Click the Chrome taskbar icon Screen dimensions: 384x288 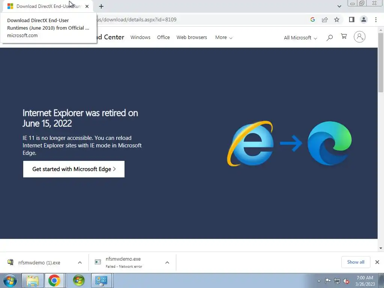pyautogui.click(x=54, y=280)
